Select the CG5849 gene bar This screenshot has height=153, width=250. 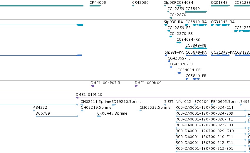click(x=196, y=12)
